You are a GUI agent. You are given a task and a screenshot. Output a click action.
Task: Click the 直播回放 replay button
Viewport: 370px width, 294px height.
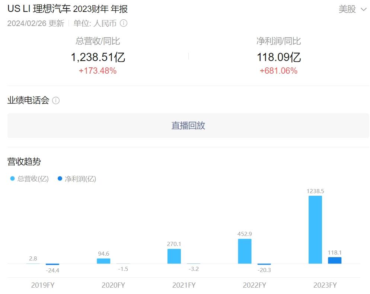pos(188,125)
